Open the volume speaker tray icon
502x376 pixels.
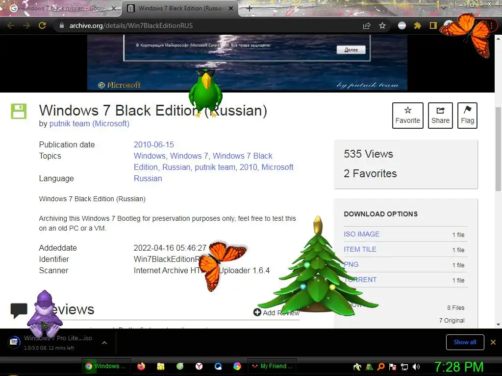click(x=416, y=367)
